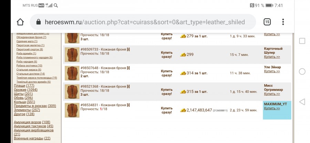Open the tab switcher showing 15

pyautogui.click(x=267, y=22)
